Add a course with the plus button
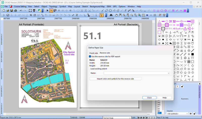 191,114
